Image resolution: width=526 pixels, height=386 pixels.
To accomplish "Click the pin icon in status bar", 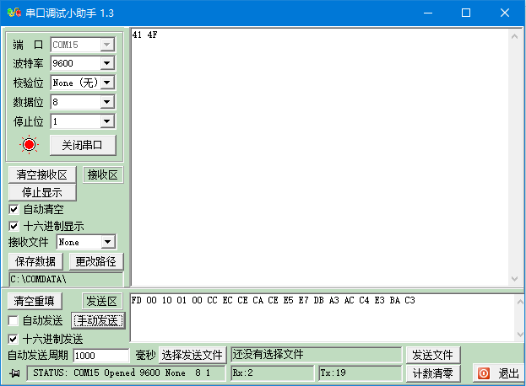I will tap(14, 373).
